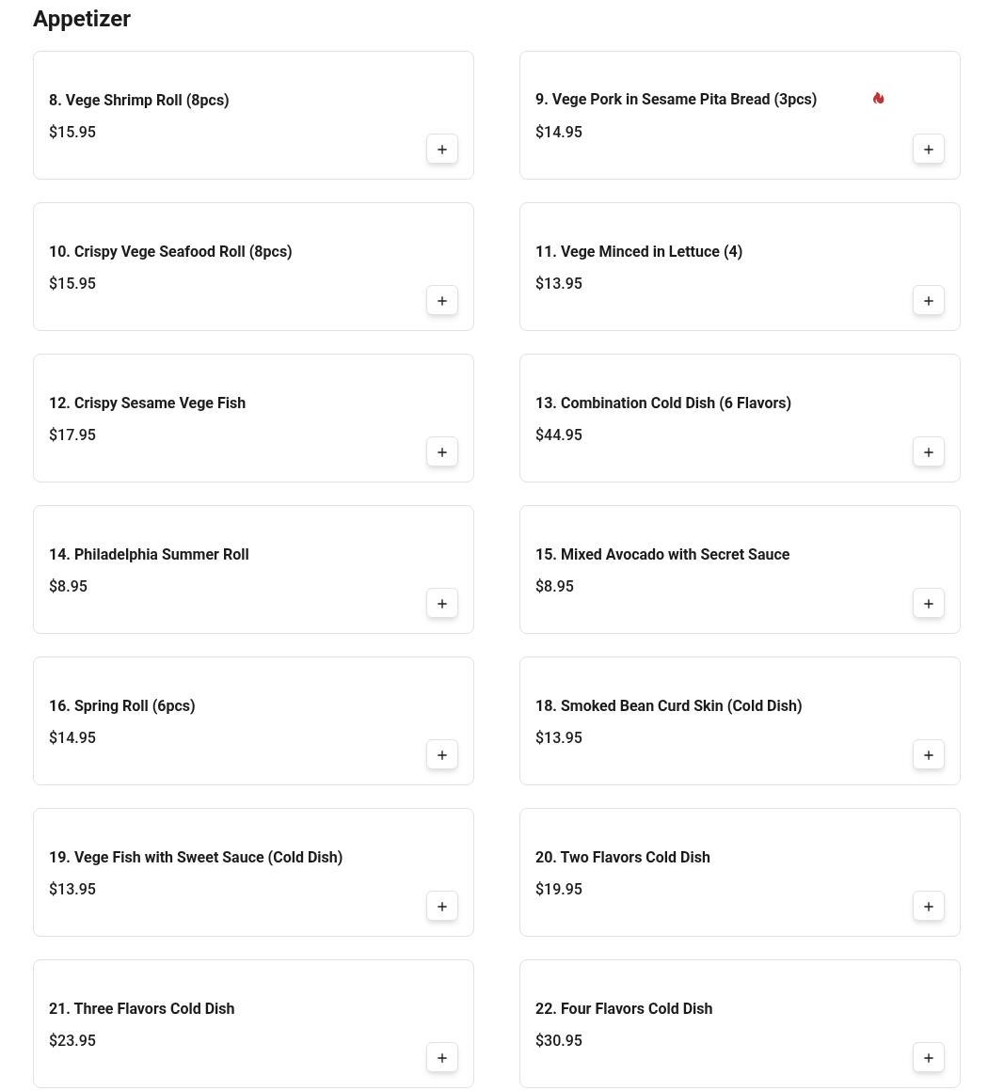Click plus icon for Vege Pork Pita Bread
Screen dimensions: 988x1091
[929, 150]
